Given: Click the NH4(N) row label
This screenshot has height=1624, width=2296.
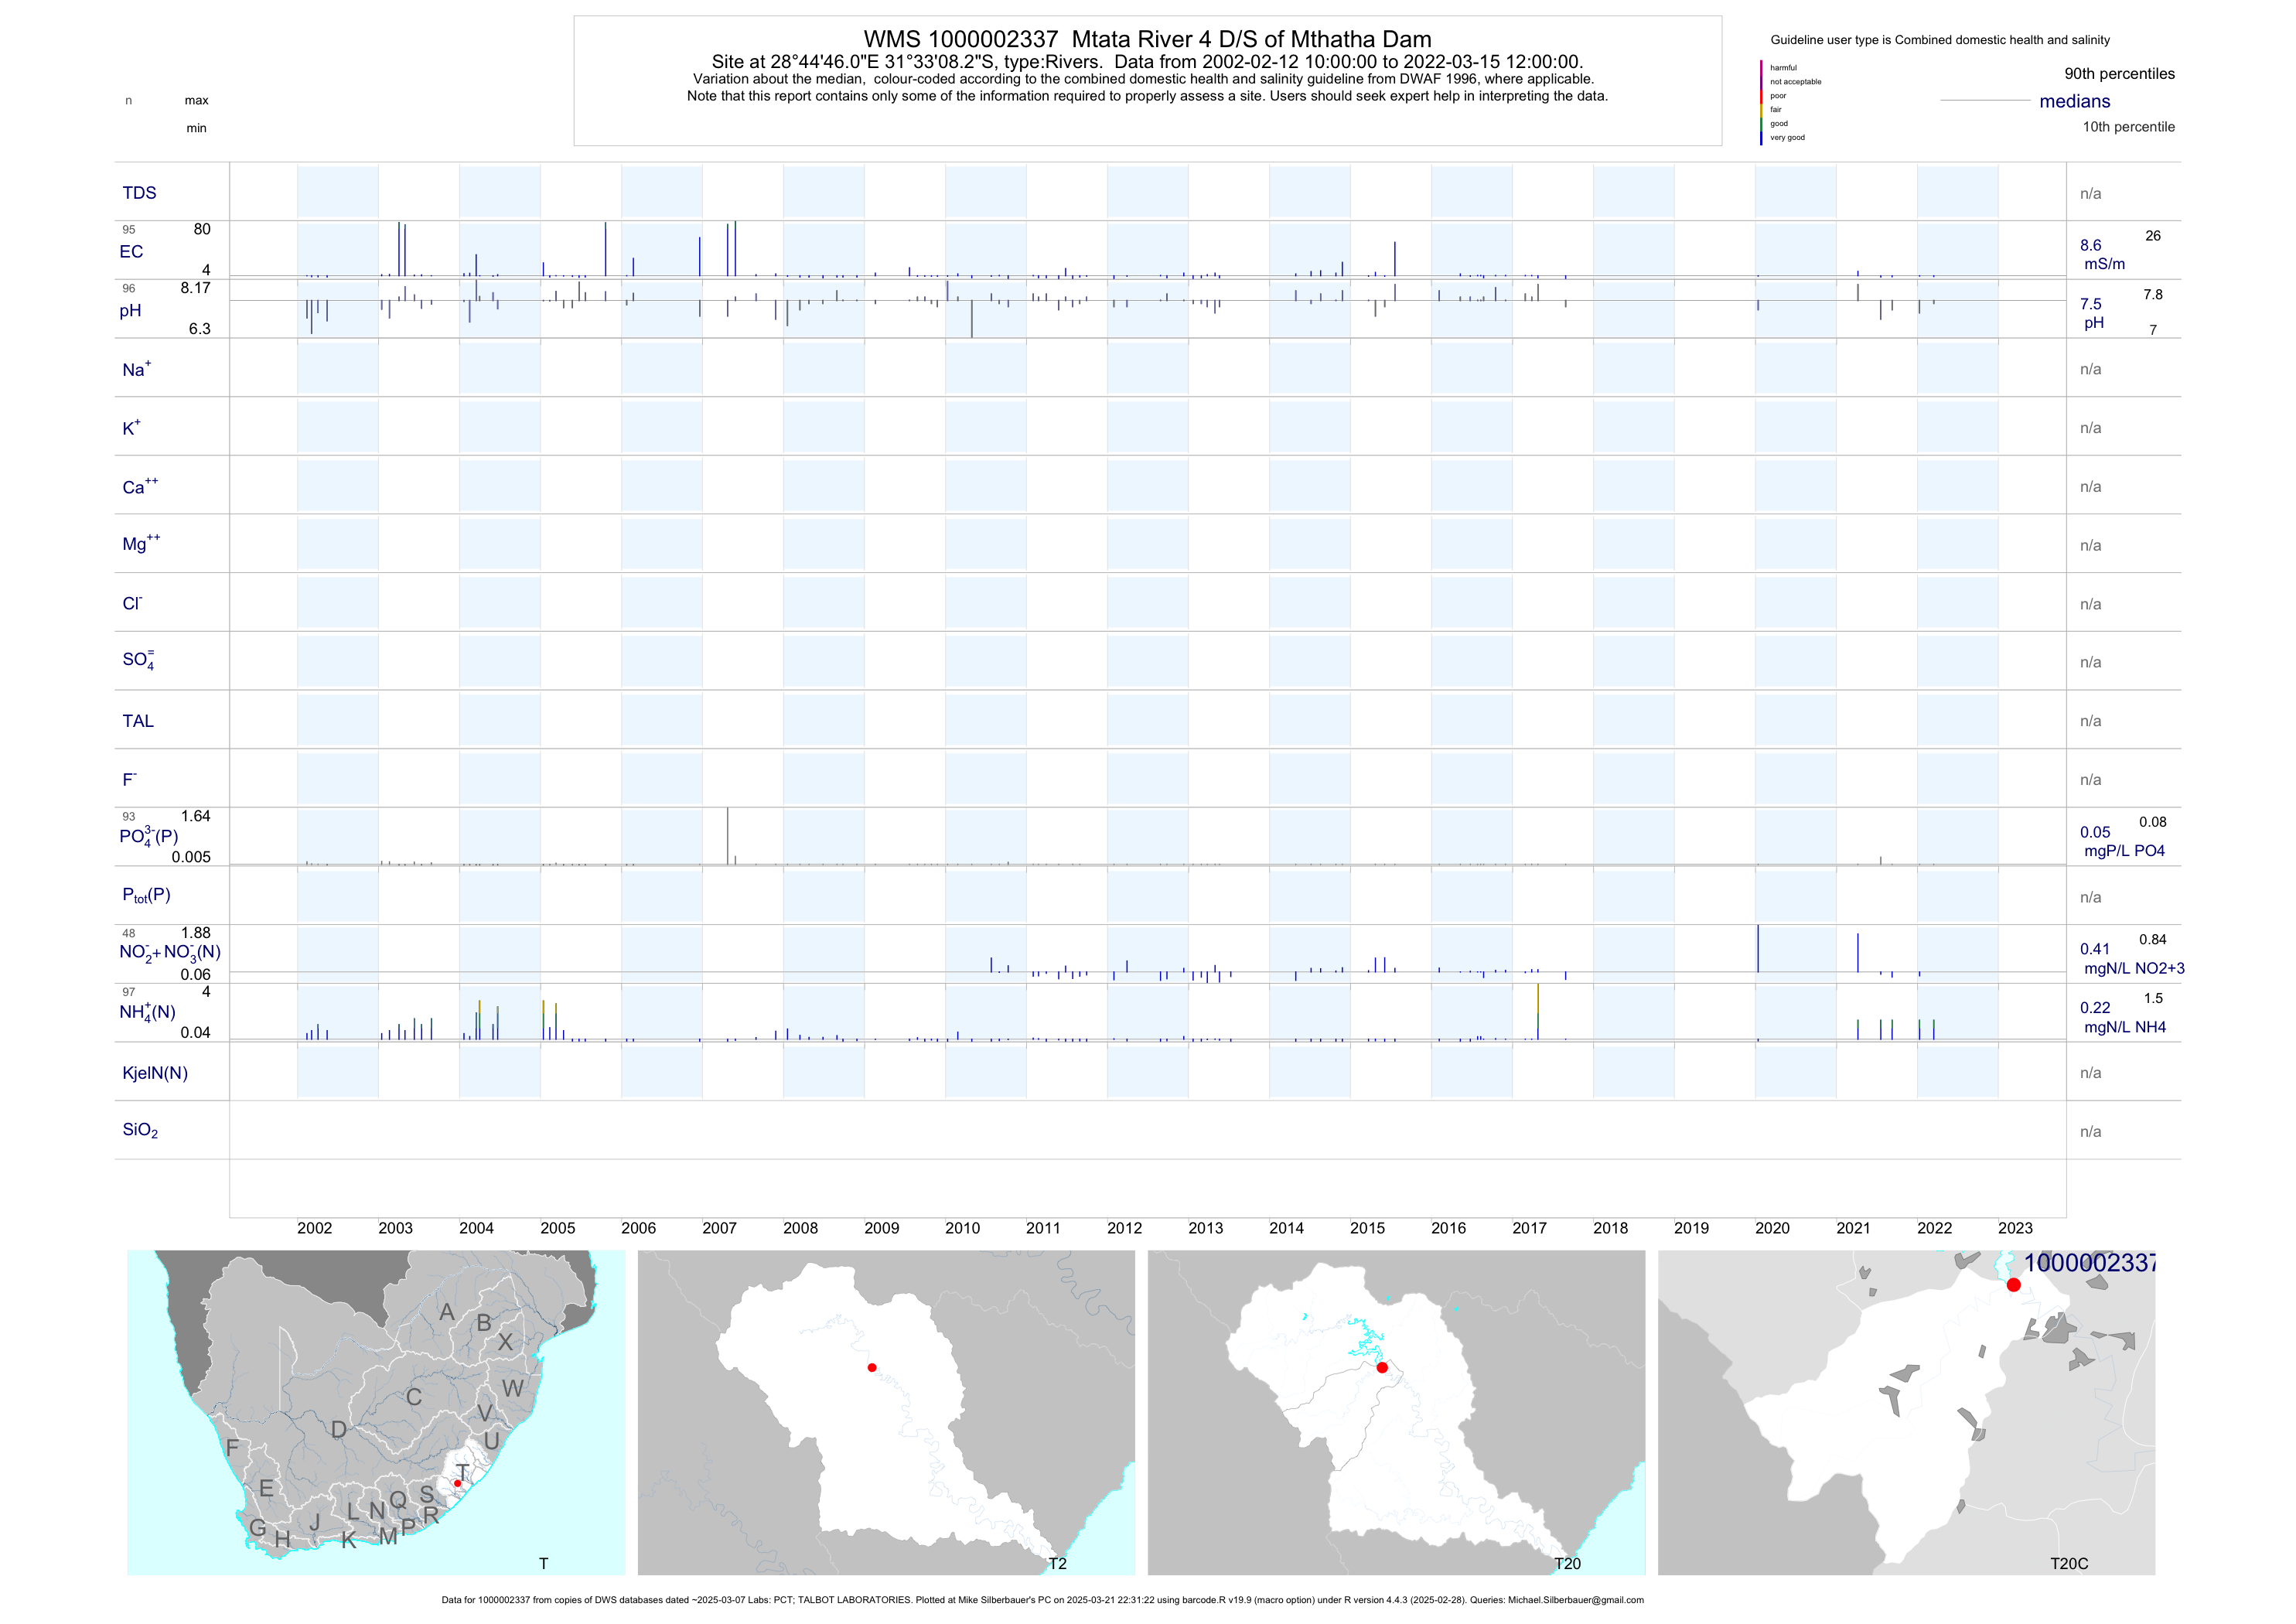Looking at the screenshot, I should click(147, 1012).
